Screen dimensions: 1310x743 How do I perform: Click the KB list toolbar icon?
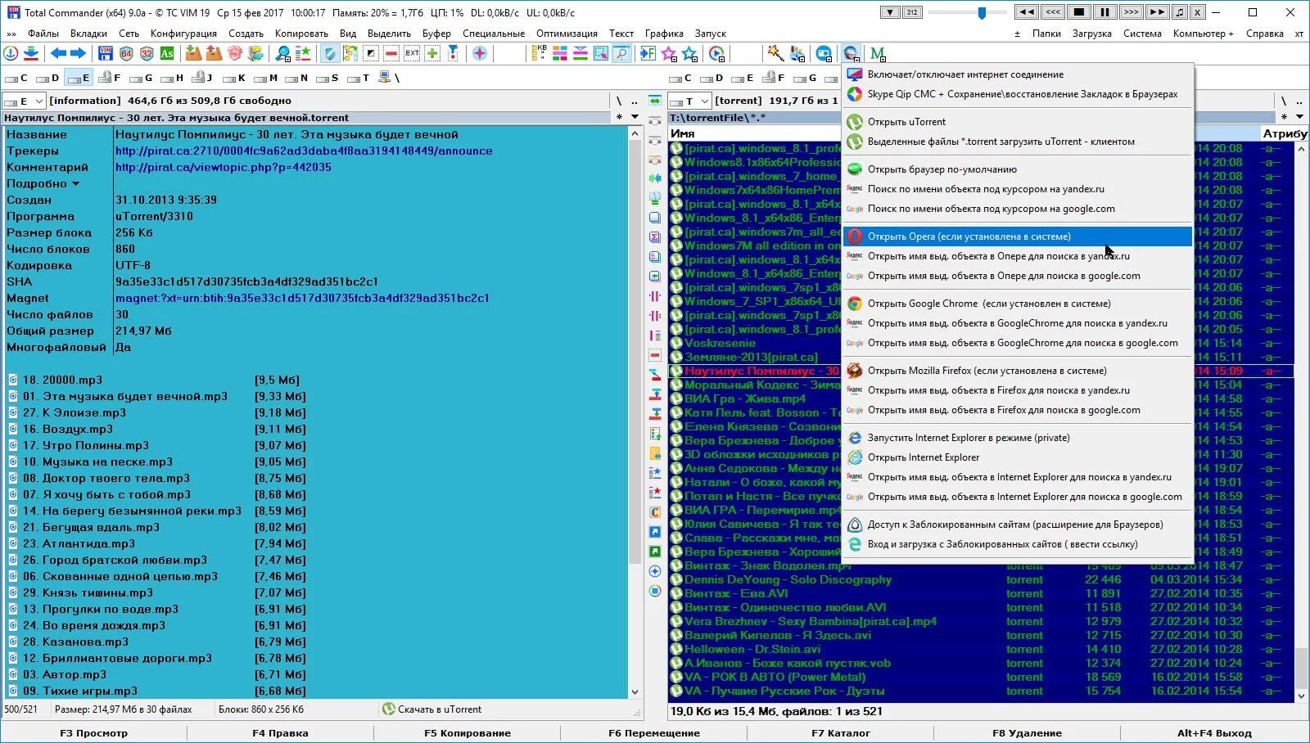pyautogui.click(x=539, y=54)
